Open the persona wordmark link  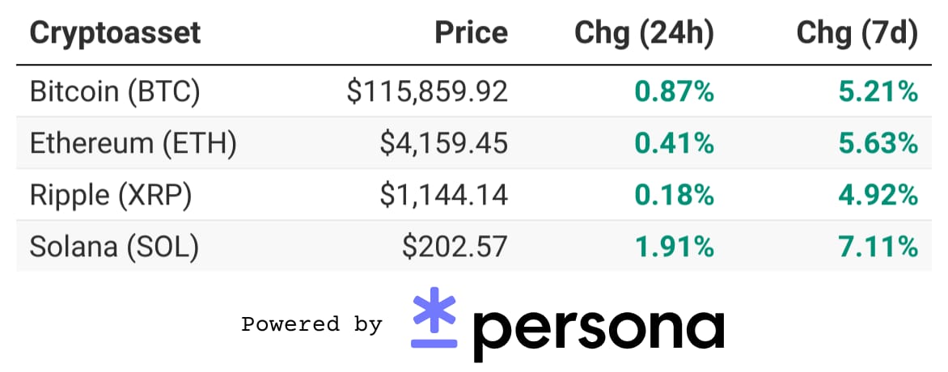coord(597,330)
